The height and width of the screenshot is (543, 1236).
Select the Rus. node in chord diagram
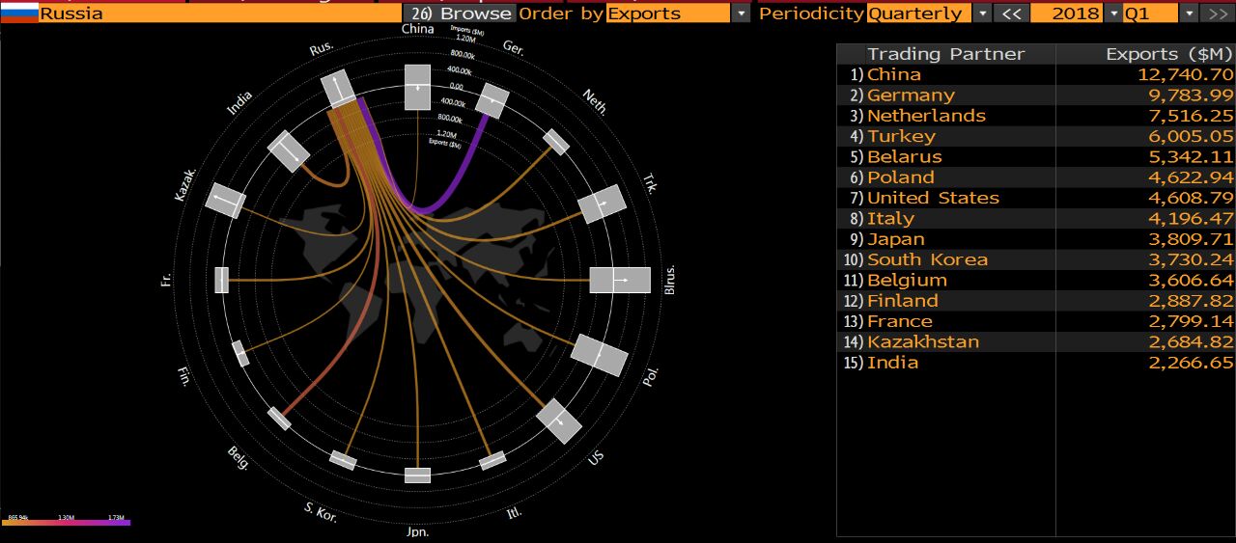click(x=338, y=89)
